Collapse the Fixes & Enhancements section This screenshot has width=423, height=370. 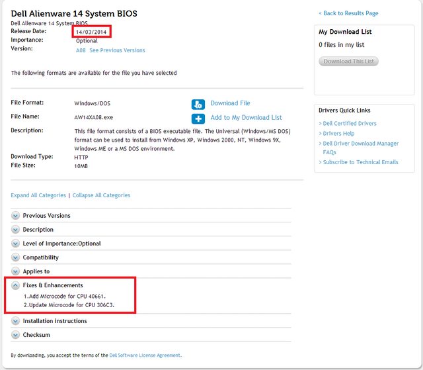[x=15, y=285]
